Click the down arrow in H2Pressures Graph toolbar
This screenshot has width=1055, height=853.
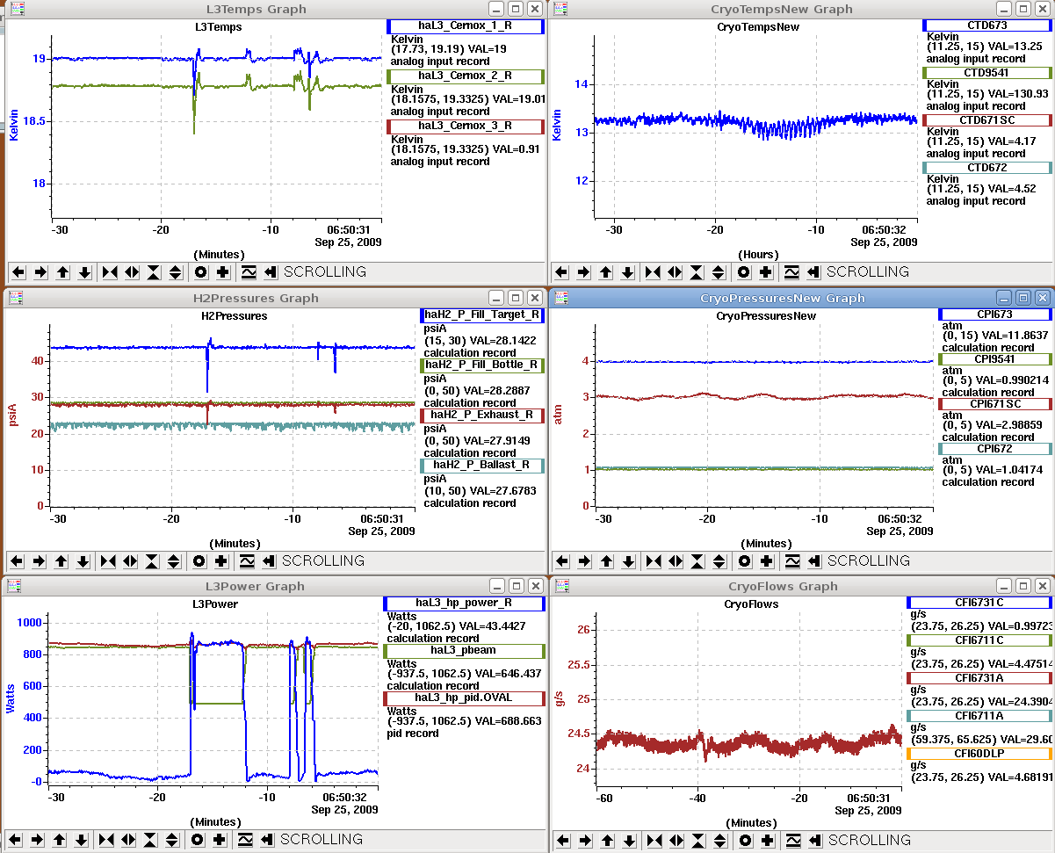point(83,560)
